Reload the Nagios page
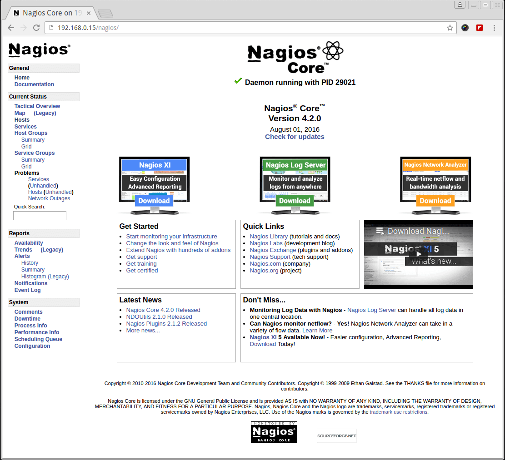Viewport: 505px width, 460px height. pyautogui.click(x=36, y=28)
